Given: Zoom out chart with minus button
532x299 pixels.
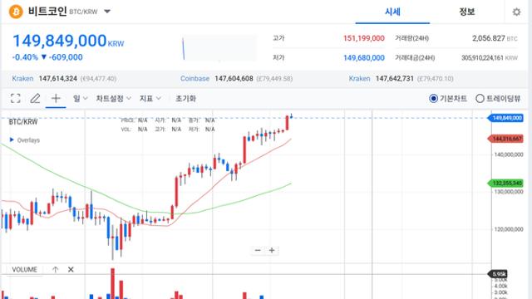Looking at the screenshot, I should point(258,250).
